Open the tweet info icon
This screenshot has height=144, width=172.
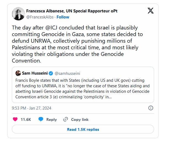151,108
